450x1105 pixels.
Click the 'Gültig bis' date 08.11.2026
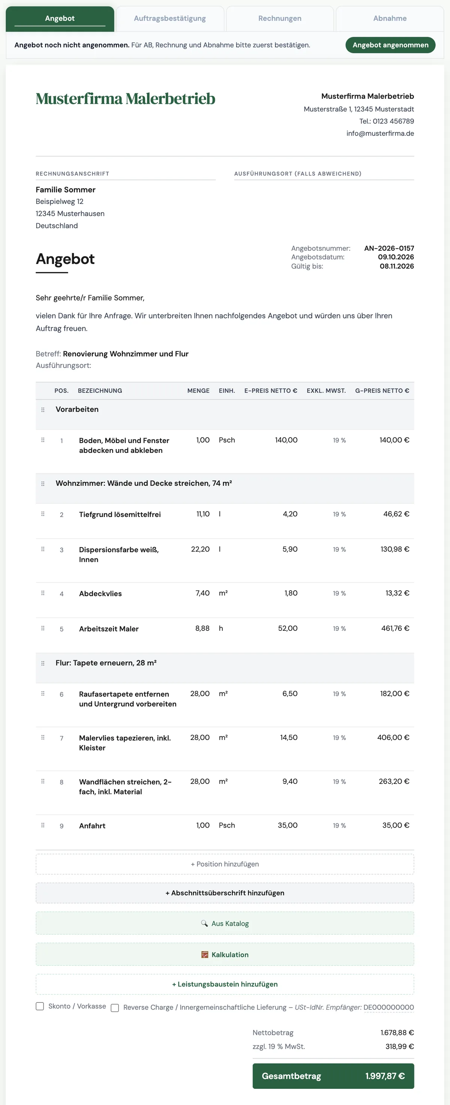coord(397,266)
